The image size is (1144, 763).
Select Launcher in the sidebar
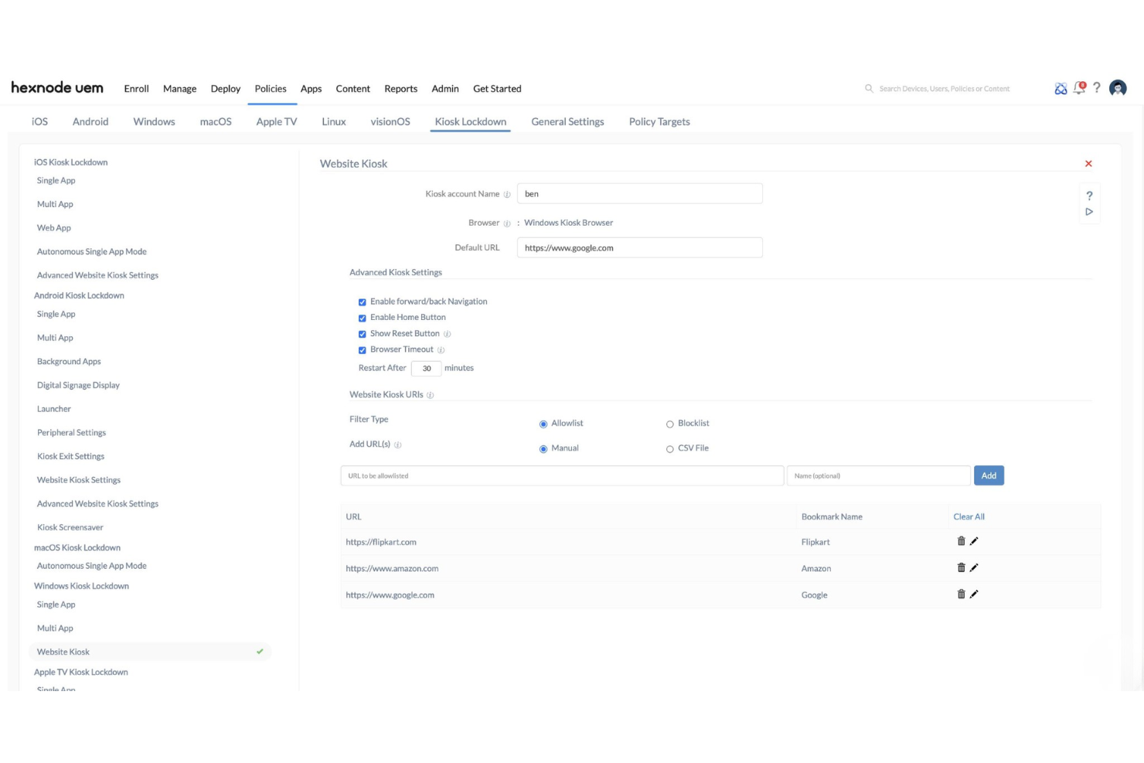click(54, 409)
